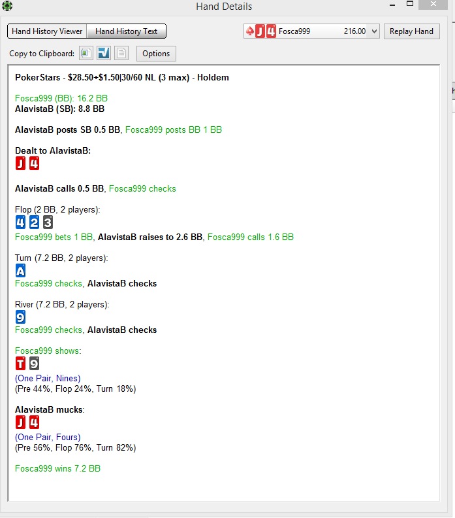Click 'Turn (7.2 BB, 2 players):' heading

point(61,258)
